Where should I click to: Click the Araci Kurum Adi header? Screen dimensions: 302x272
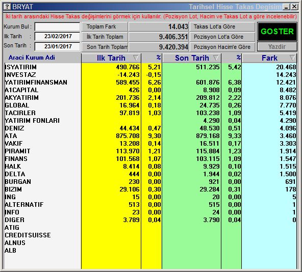pos(32,58)
